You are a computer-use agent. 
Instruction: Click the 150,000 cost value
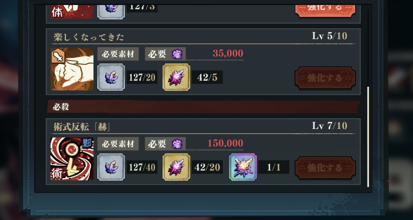225,143
